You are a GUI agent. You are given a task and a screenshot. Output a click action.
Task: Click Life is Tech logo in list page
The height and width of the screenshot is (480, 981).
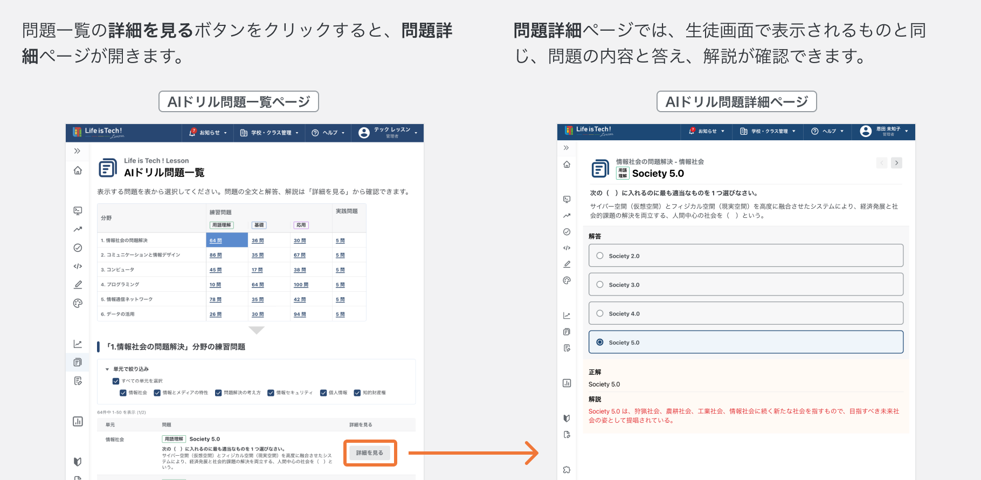coord(98,132)
